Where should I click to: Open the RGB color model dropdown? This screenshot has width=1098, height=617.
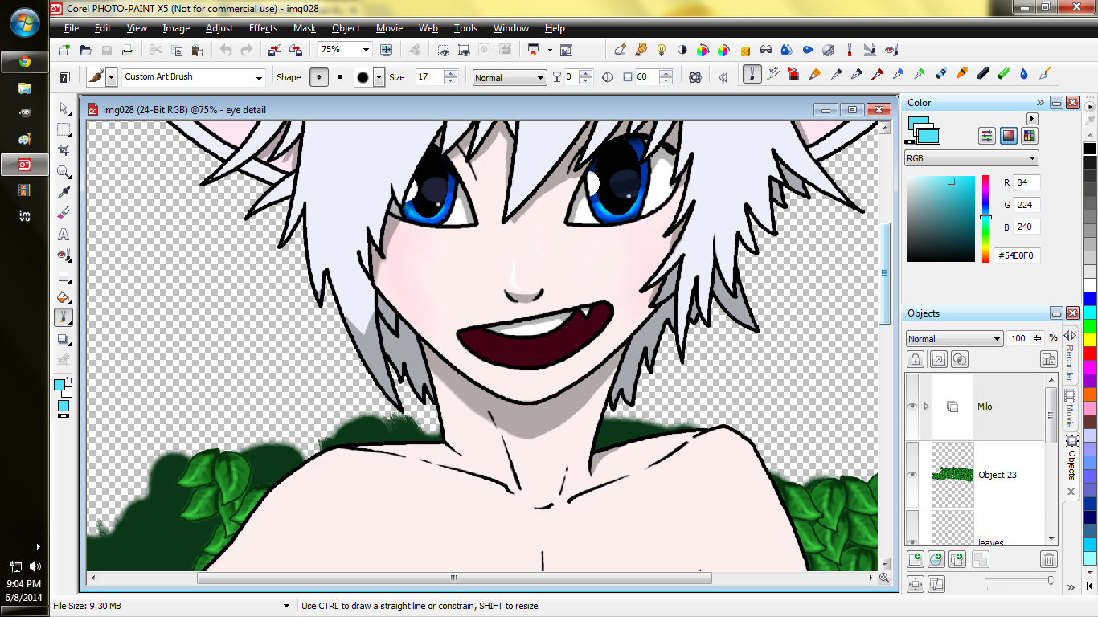click(x=972, y=158)
